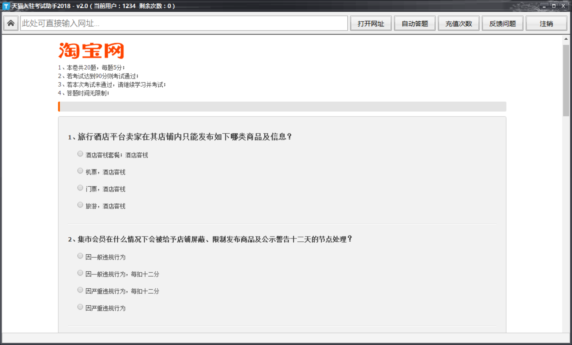Image resolution: width=572 pixels, height=345 pixels.
Task: Click instruction line 若本次考试未通过，请继续学习并考试
Action: tap(112, 85)
